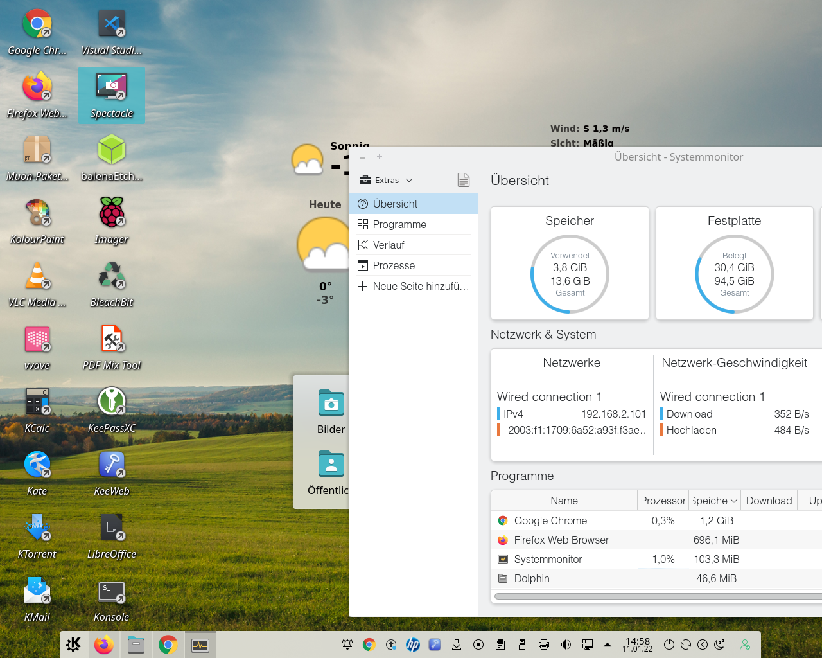Click Firefox icon in taskbar

point(104,645)
